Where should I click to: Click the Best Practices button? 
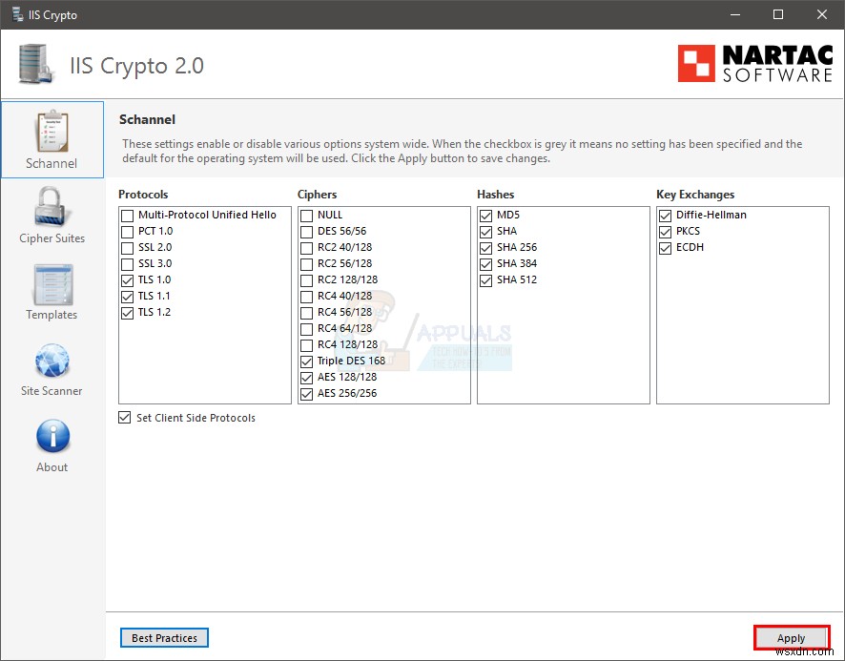click(164, 637)
